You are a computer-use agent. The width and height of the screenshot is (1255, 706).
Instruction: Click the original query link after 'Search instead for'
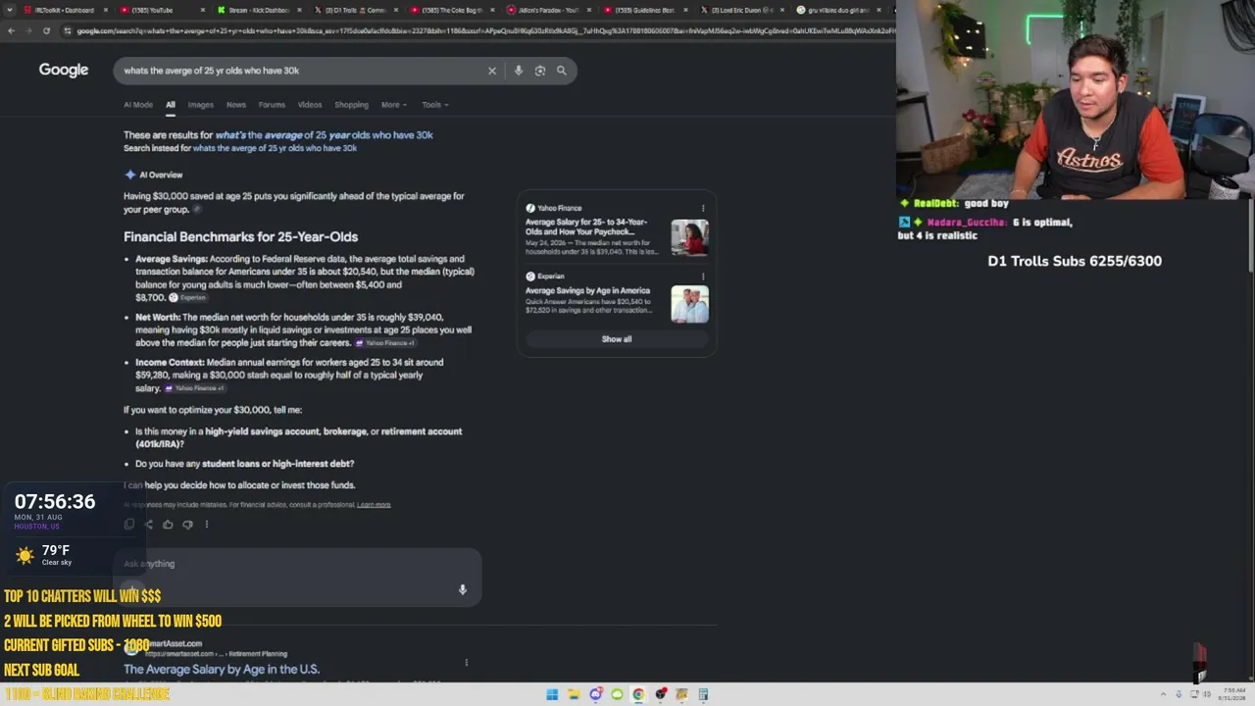[275, 148]
